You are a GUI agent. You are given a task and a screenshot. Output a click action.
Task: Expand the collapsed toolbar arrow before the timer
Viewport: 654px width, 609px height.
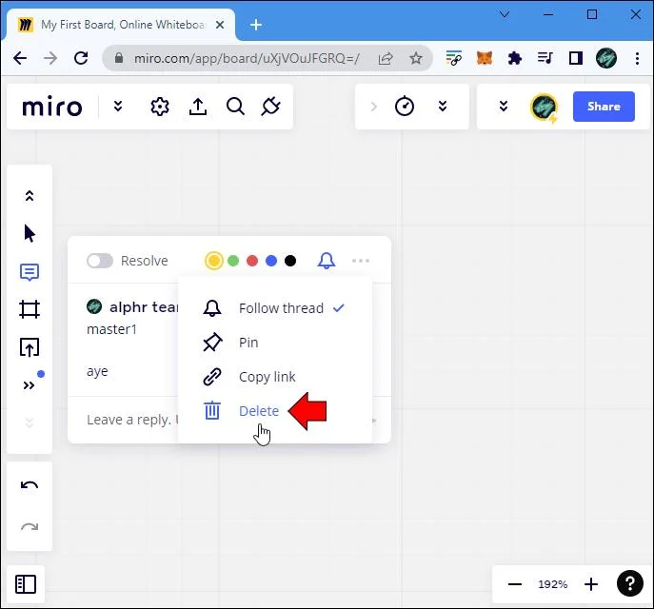point(374,107)
